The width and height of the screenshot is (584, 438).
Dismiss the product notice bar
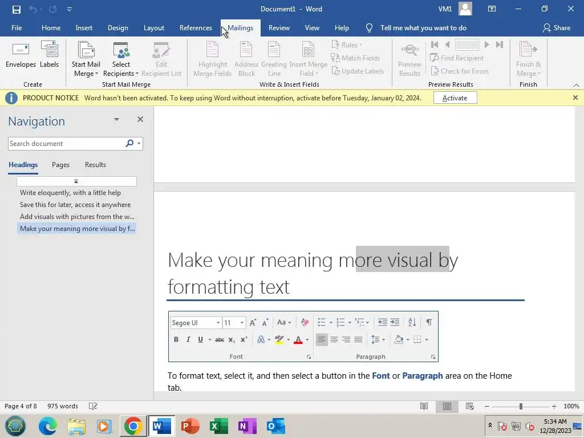[575, 98]
